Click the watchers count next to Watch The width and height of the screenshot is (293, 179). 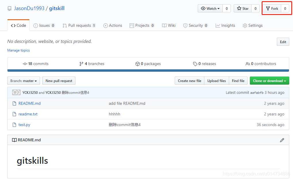[x=227, y=8]
